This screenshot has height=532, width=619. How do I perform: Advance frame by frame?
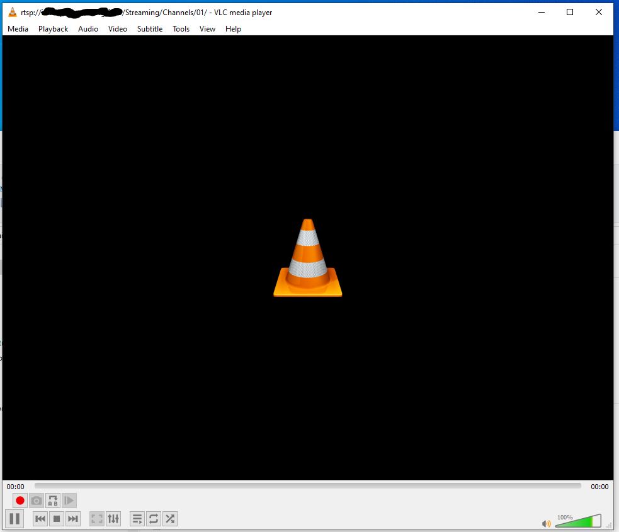pos(69,500)
